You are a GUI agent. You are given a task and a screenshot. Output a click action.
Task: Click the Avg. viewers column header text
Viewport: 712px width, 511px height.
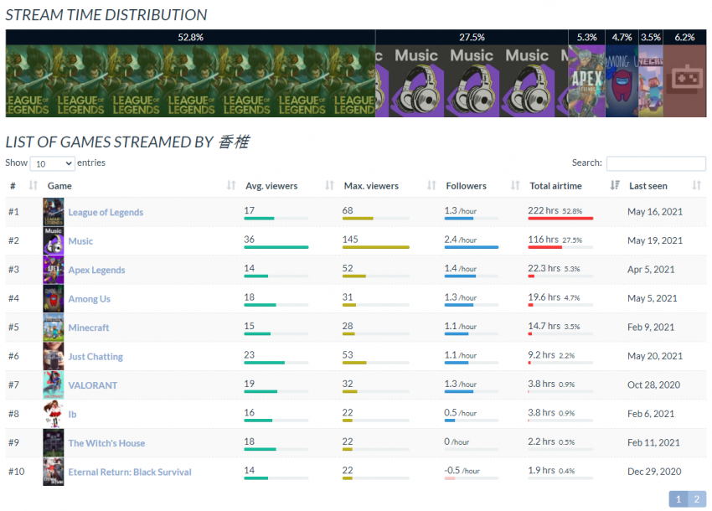[x=271, y=186]
